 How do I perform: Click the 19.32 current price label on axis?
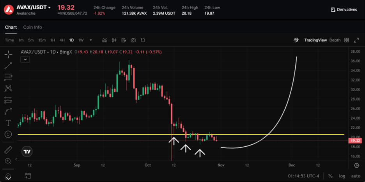tap(355, 140)
